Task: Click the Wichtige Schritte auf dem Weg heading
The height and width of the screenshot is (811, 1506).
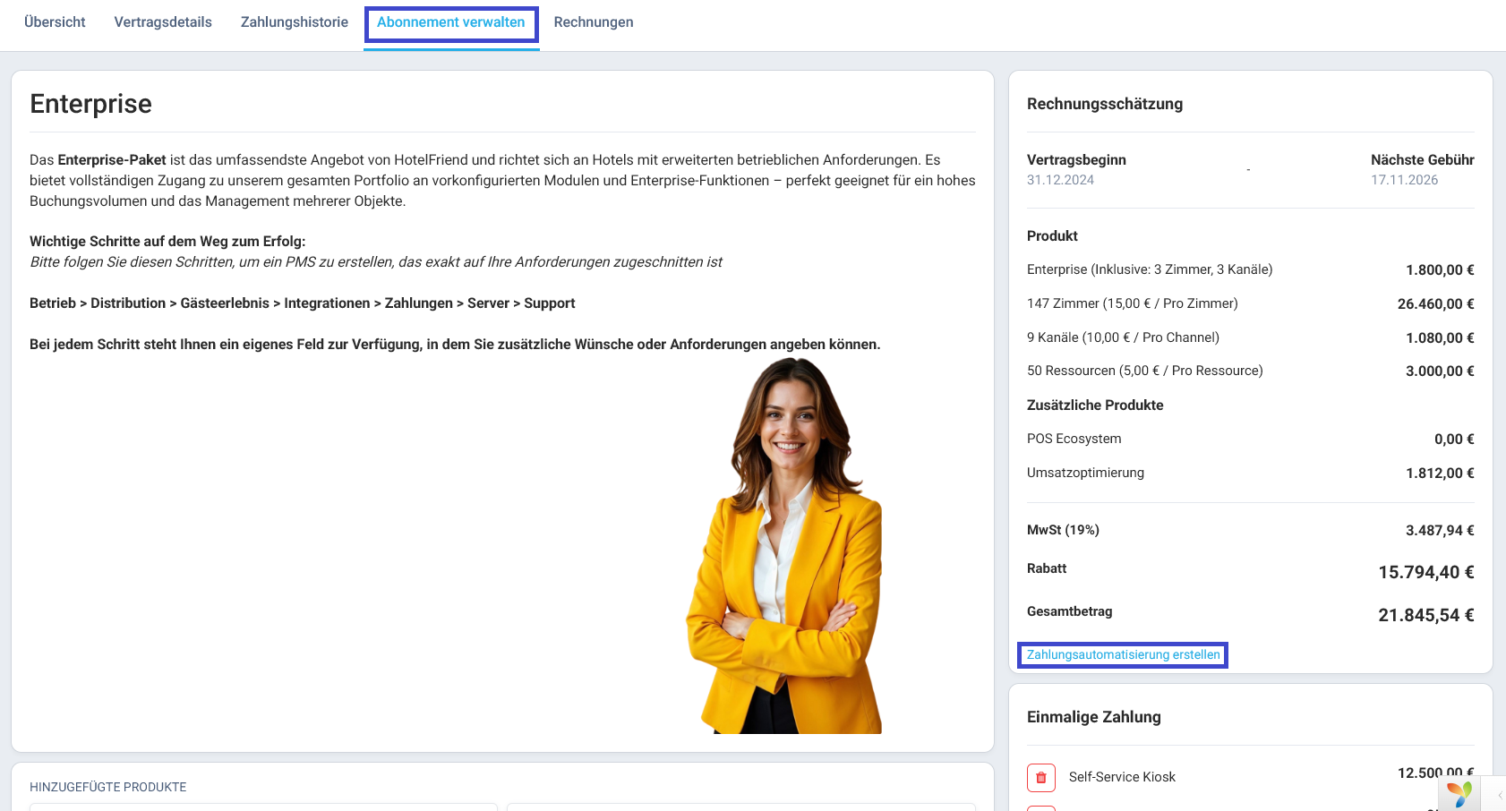Action: tap(167, 241)
